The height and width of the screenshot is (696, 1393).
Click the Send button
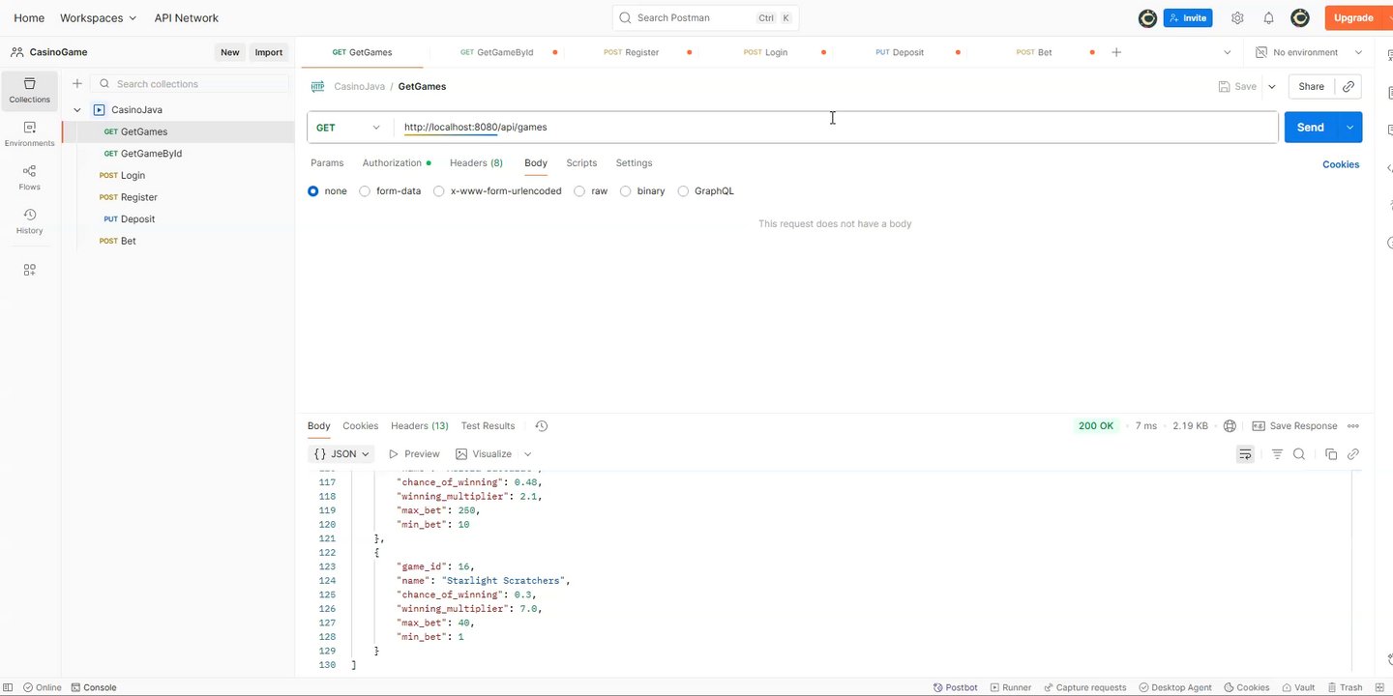tap(1310, 128)
